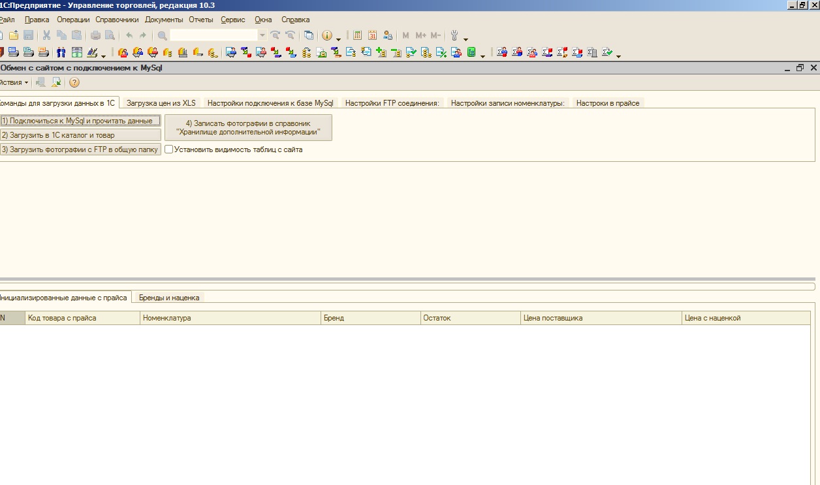Click the wrench settings icon
820x485 pixels.
pos(454,35)
